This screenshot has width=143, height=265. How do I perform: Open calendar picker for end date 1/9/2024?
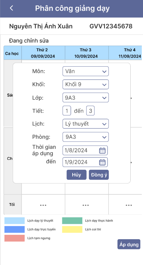102,162
